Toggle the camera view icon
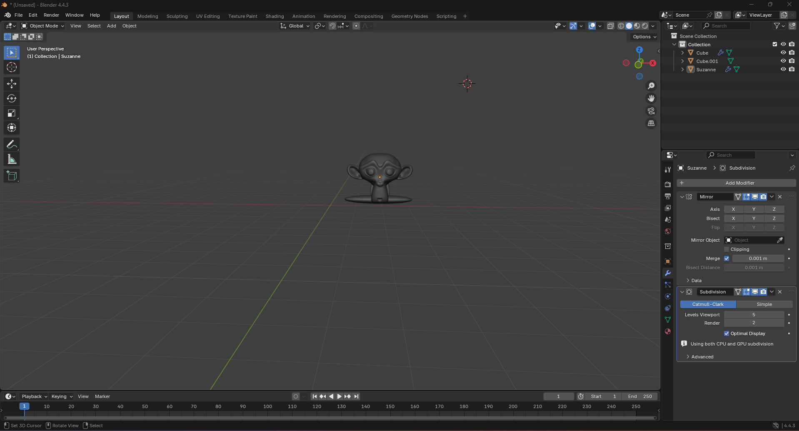The height and width of the screenshot is (431, 799). click(651, 111)
